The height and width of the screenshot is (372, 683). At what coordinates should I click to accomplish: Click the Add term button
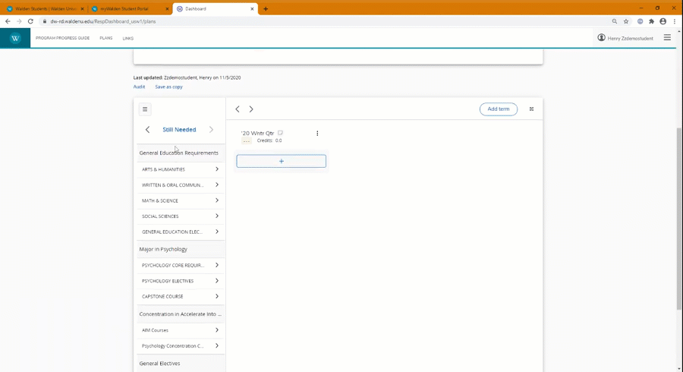498,109
